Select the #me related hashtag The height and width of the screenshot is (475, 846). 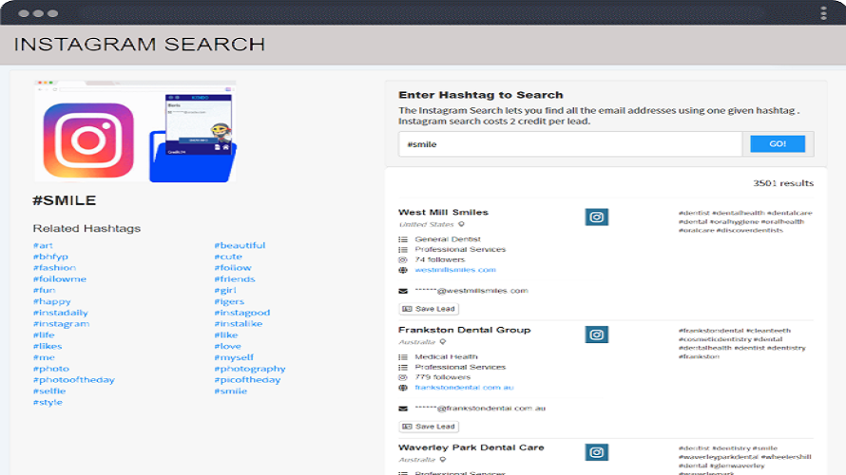coord(44,357)
